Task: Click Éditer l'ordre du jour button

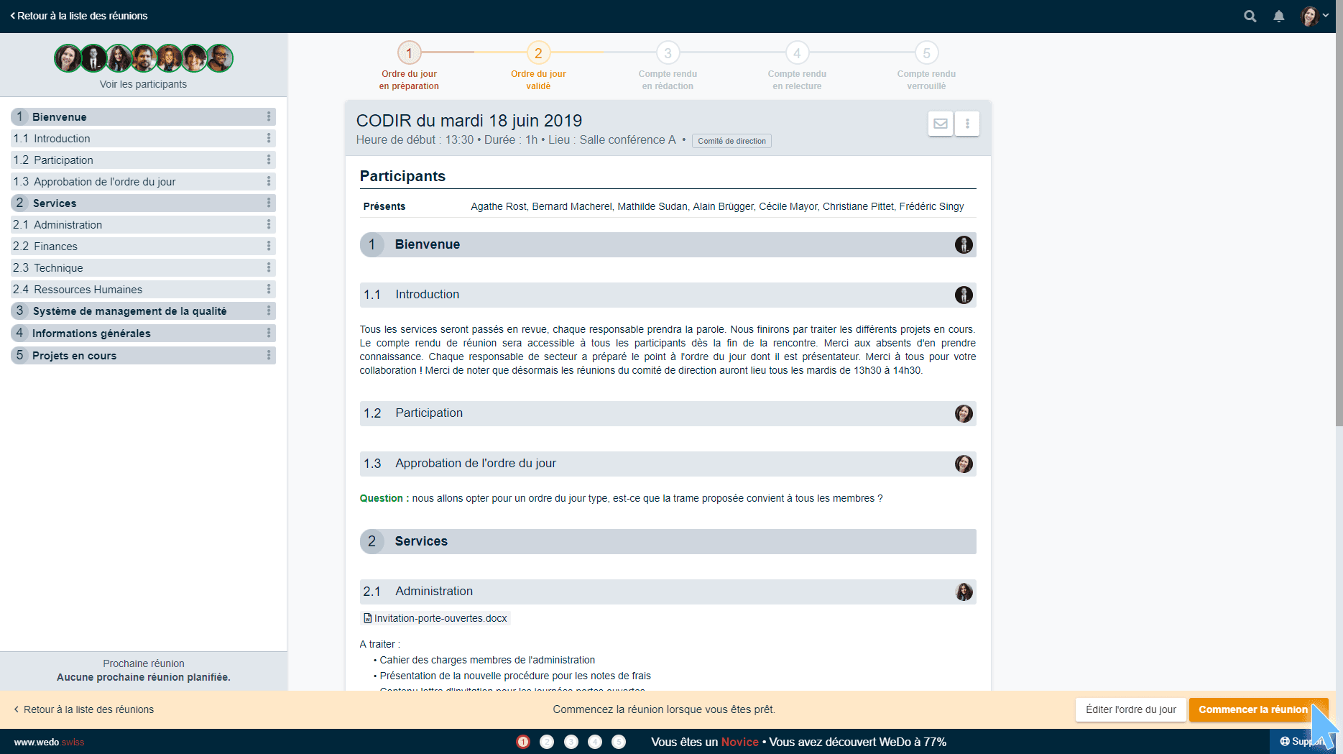Action: point(1130,709)
